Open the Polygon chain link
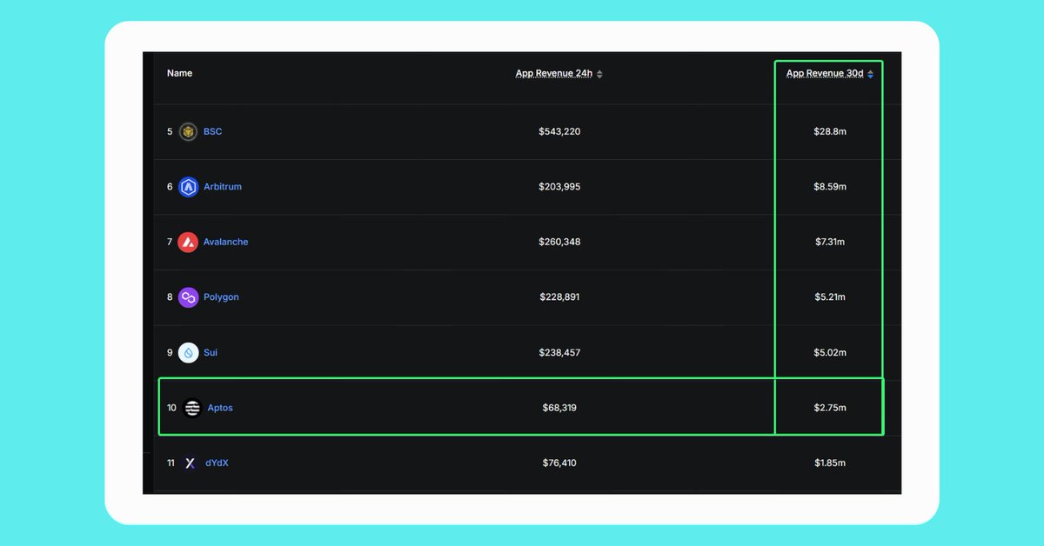This screenshot has height=546, width=1044. tap(221, 297)
